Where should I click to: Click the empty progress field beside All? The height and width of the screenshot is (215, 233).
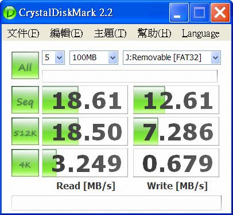[130, 76]
